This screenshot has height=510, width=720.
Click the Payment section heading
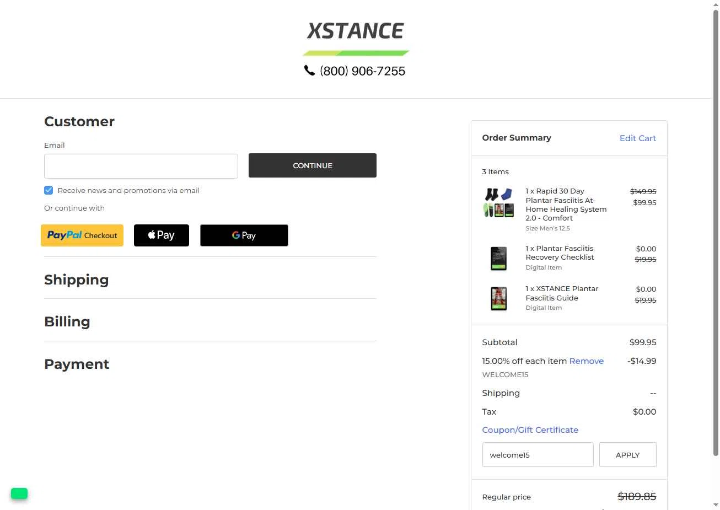tap(77, 364)
